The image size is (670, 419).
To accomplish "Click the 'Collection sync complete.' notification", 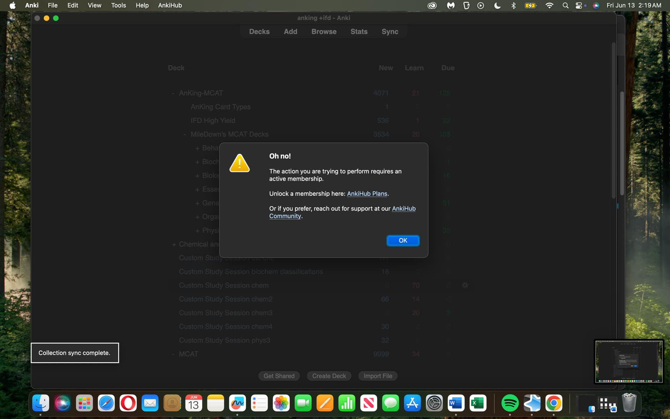I will click(x=75, y=353).
